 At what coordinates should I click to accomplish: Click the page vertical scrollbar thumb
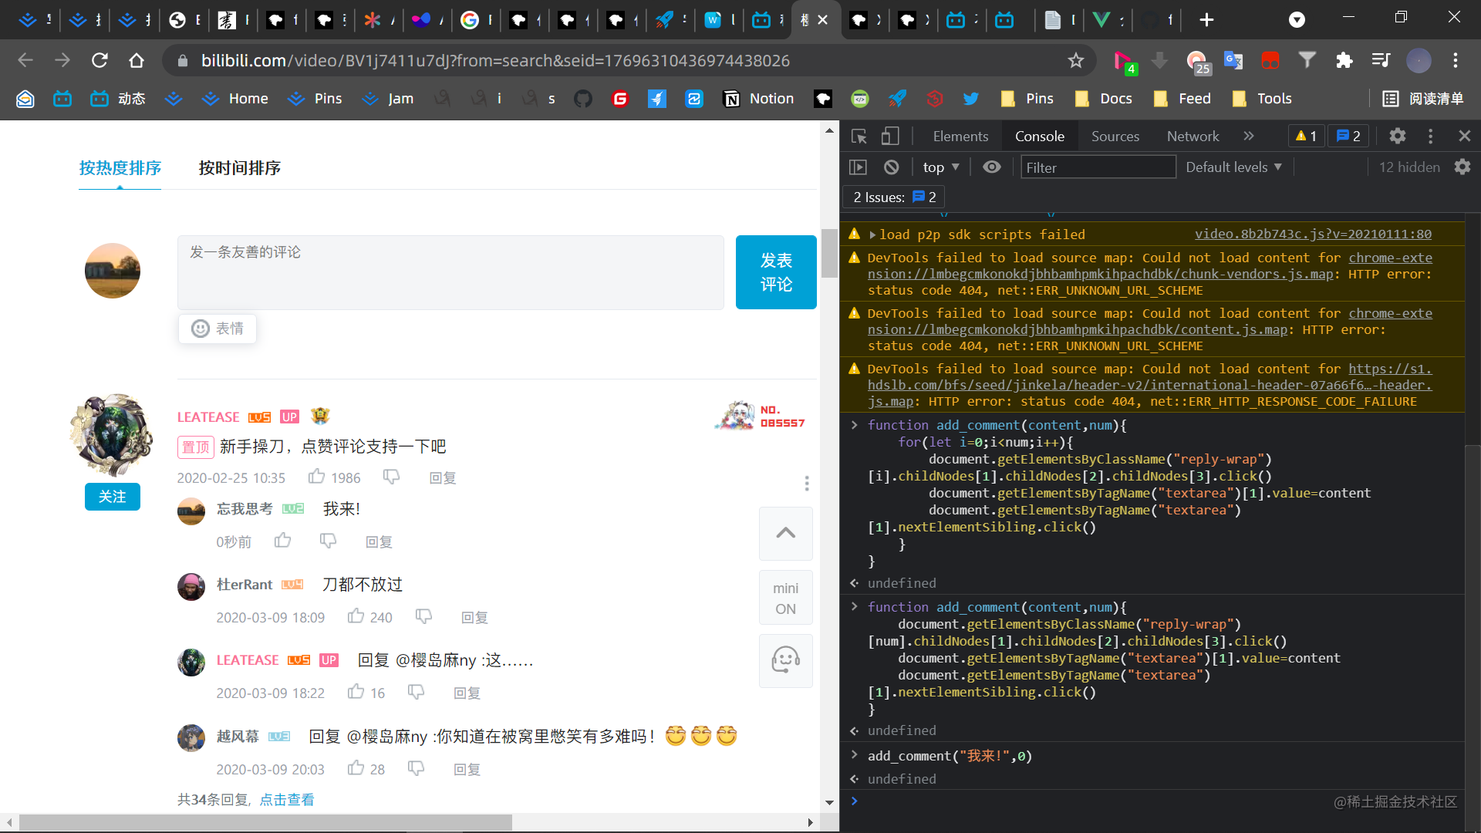click(829, 253)
